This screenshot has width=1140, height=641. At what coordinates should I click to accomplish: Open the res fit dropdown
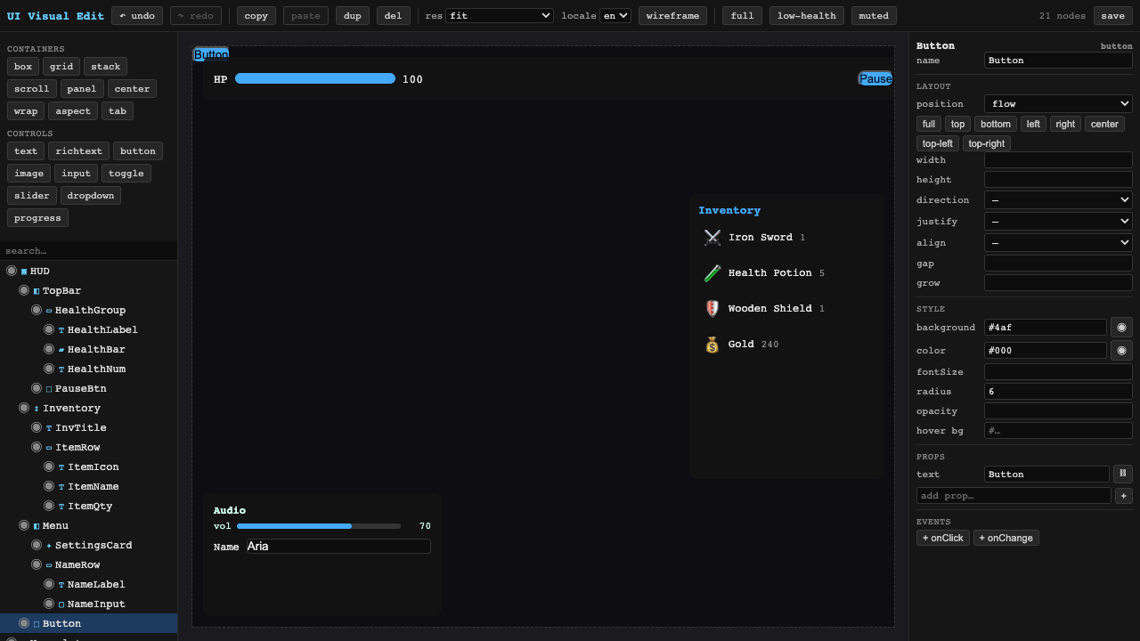500,15
